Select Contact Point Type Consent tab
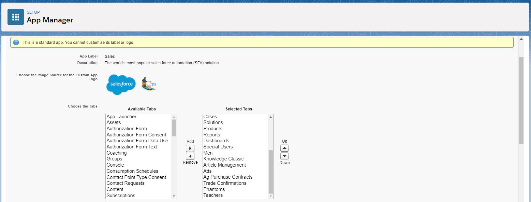This screenshot has height=202, width=531. [x=138, y=177]
